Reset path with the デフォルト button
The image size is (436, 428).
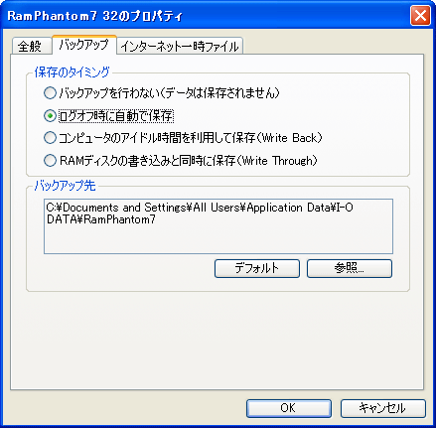click(257, 268)
